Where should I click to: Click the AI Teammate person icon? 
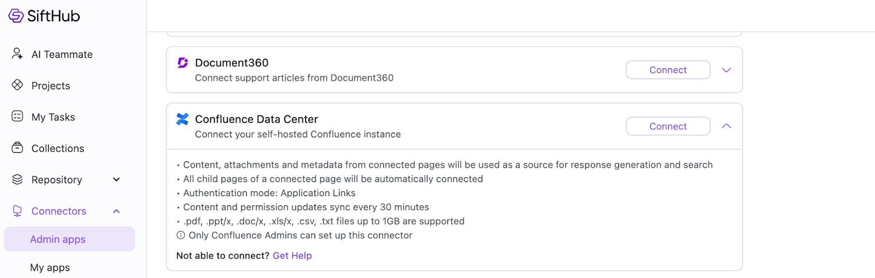[17, 53]
